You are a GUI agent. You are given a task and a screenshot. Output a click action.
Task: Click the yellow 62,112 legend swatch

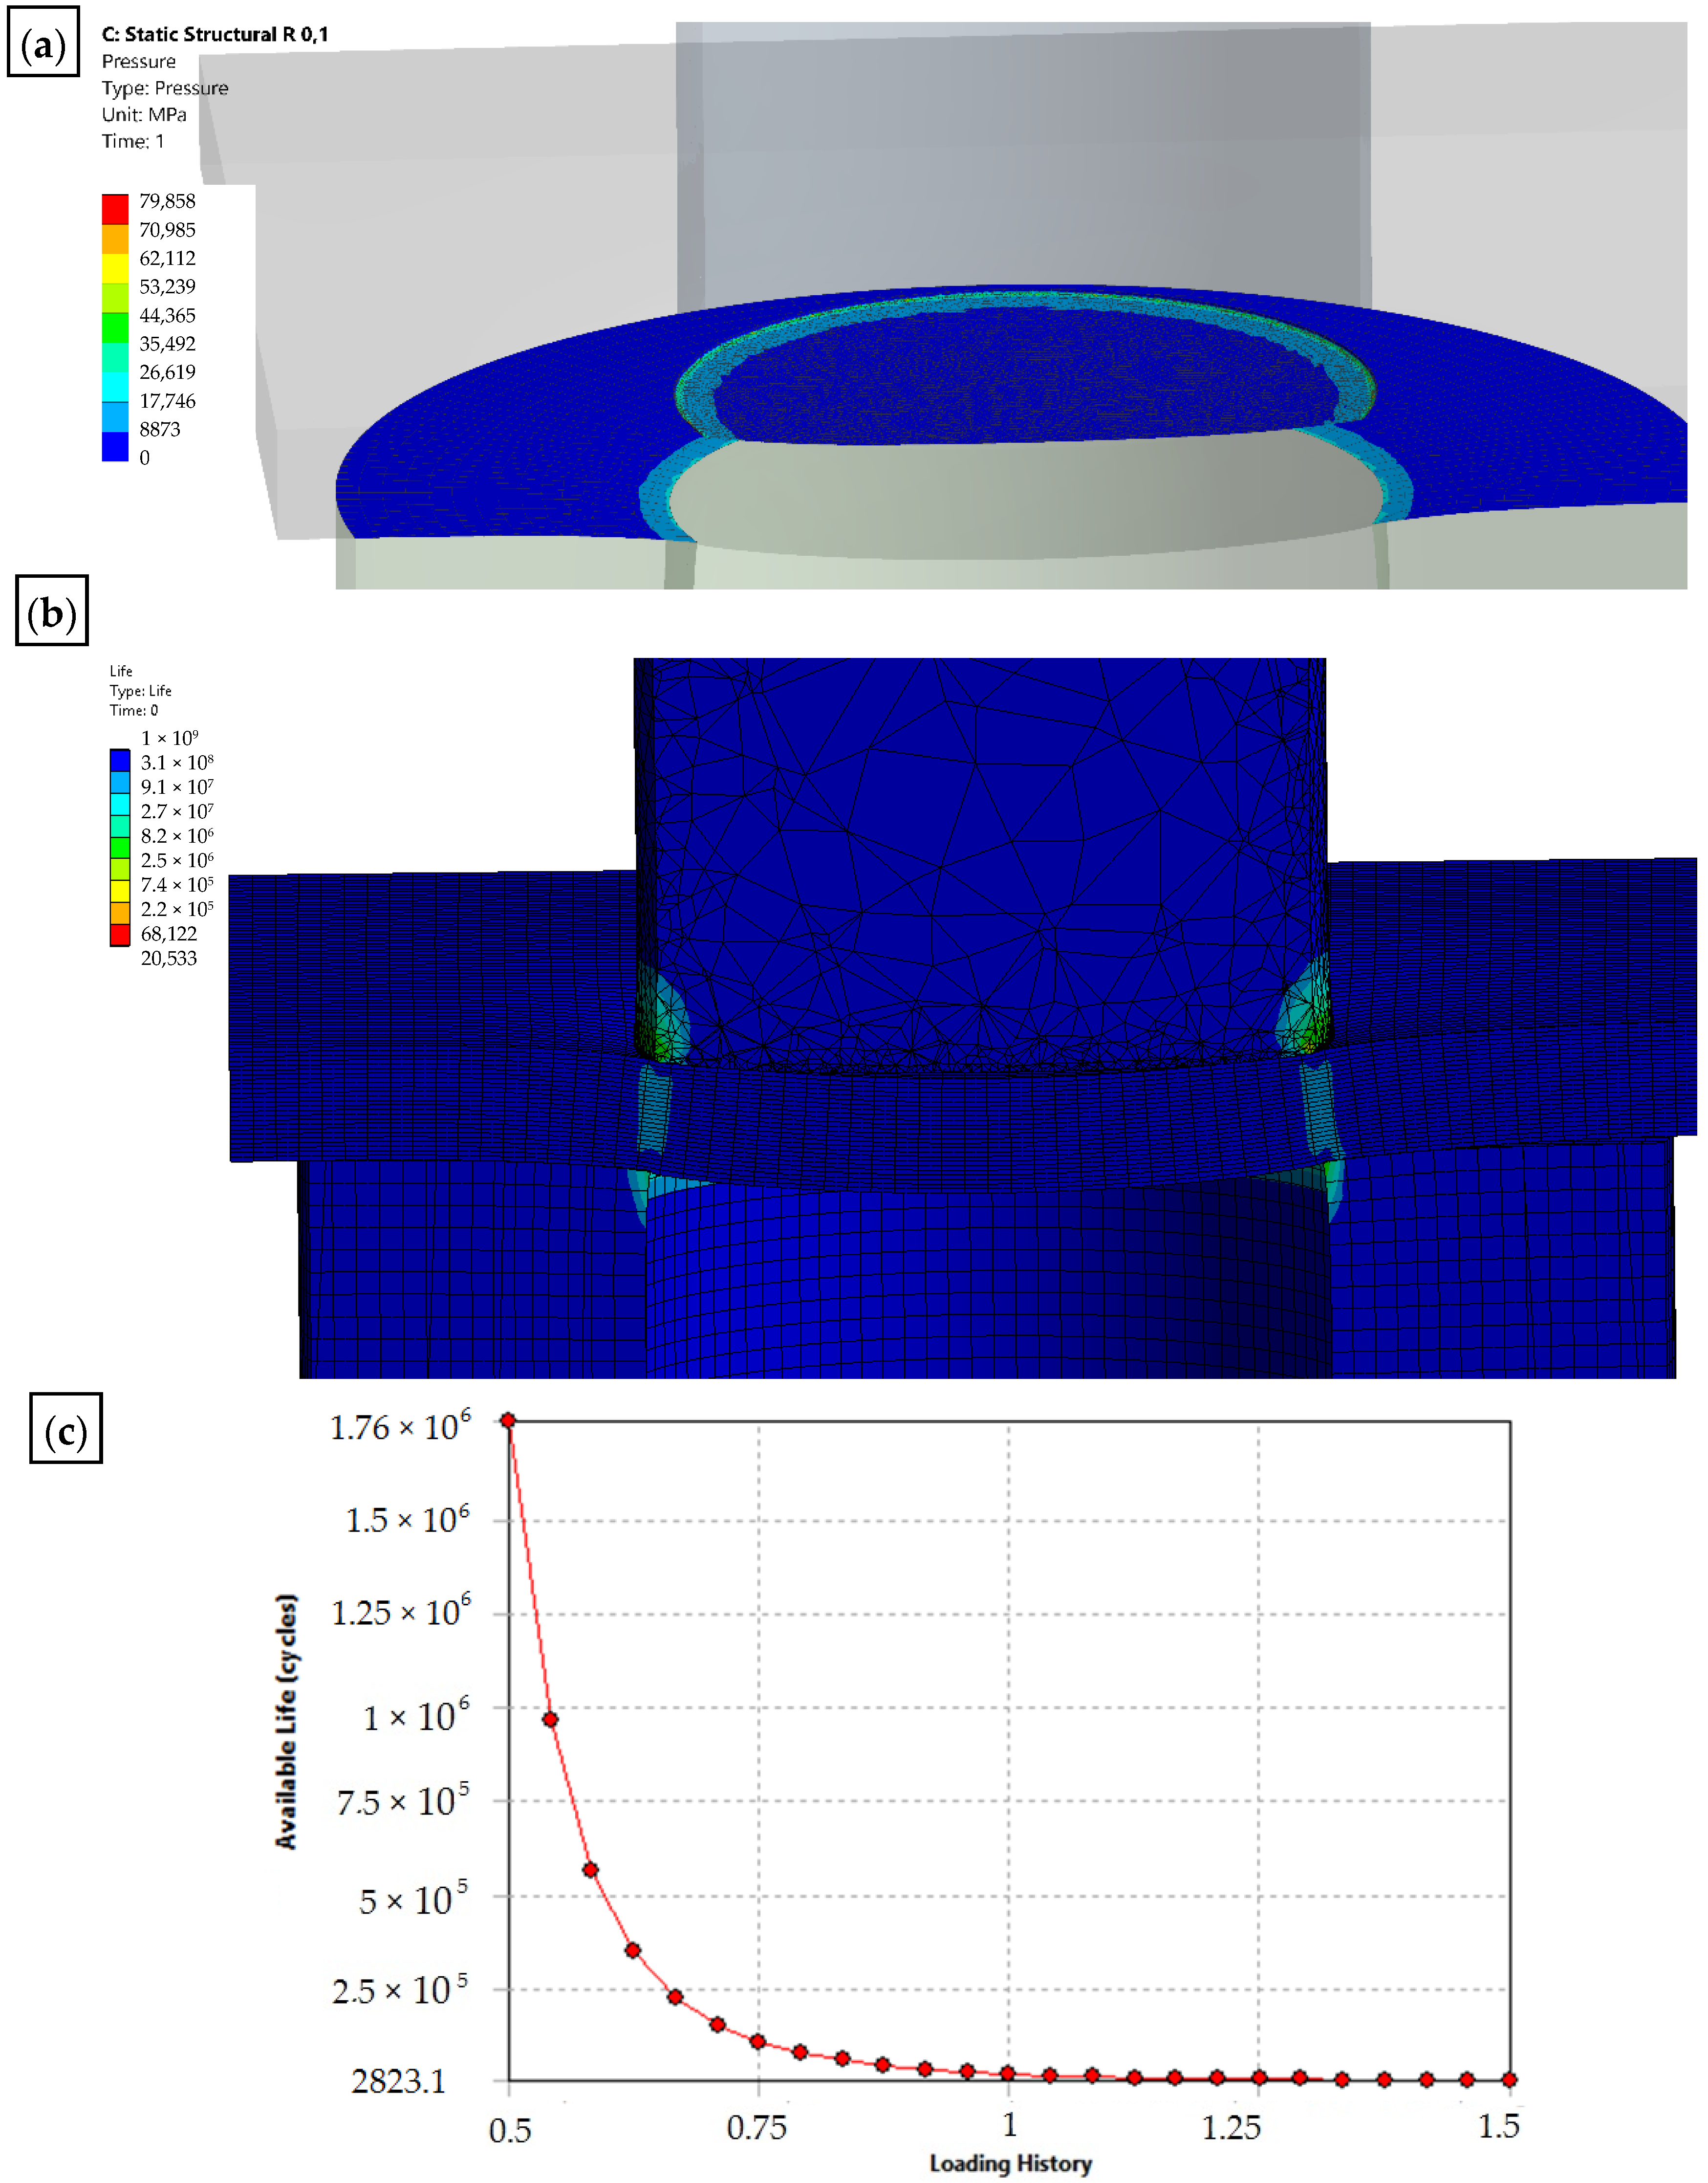[x=115, y=268]
